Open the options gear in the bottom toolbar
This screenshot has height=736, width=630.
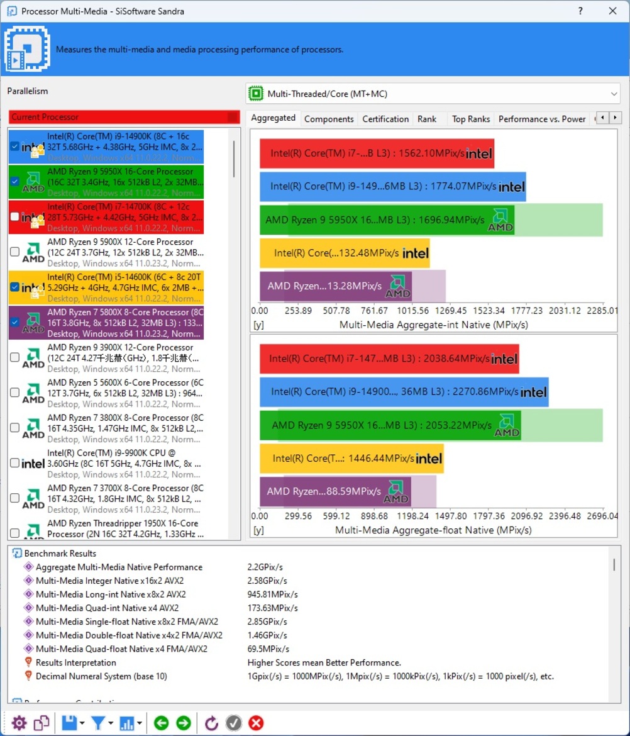pyautogui.click(x=19, y=723)
